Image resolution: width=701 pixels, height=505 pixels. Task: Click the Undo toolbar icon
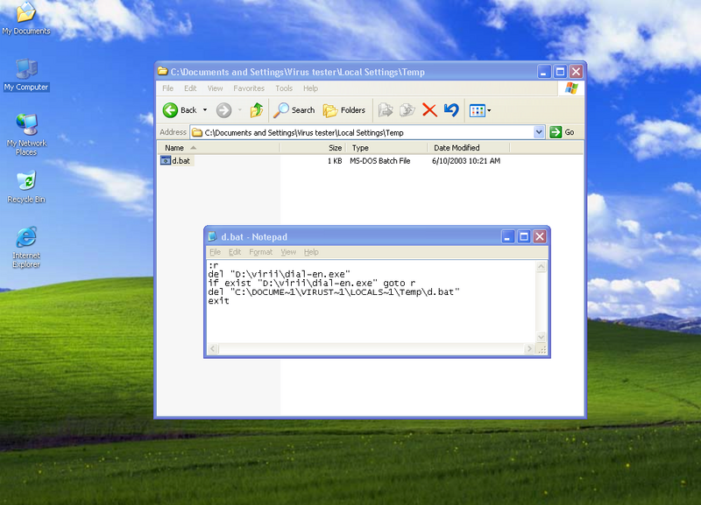pos(451,110)
